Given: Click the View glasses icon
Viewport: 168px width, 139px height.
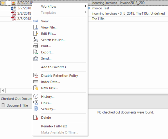Looking at the screenshot, I should tap(36, 21).
